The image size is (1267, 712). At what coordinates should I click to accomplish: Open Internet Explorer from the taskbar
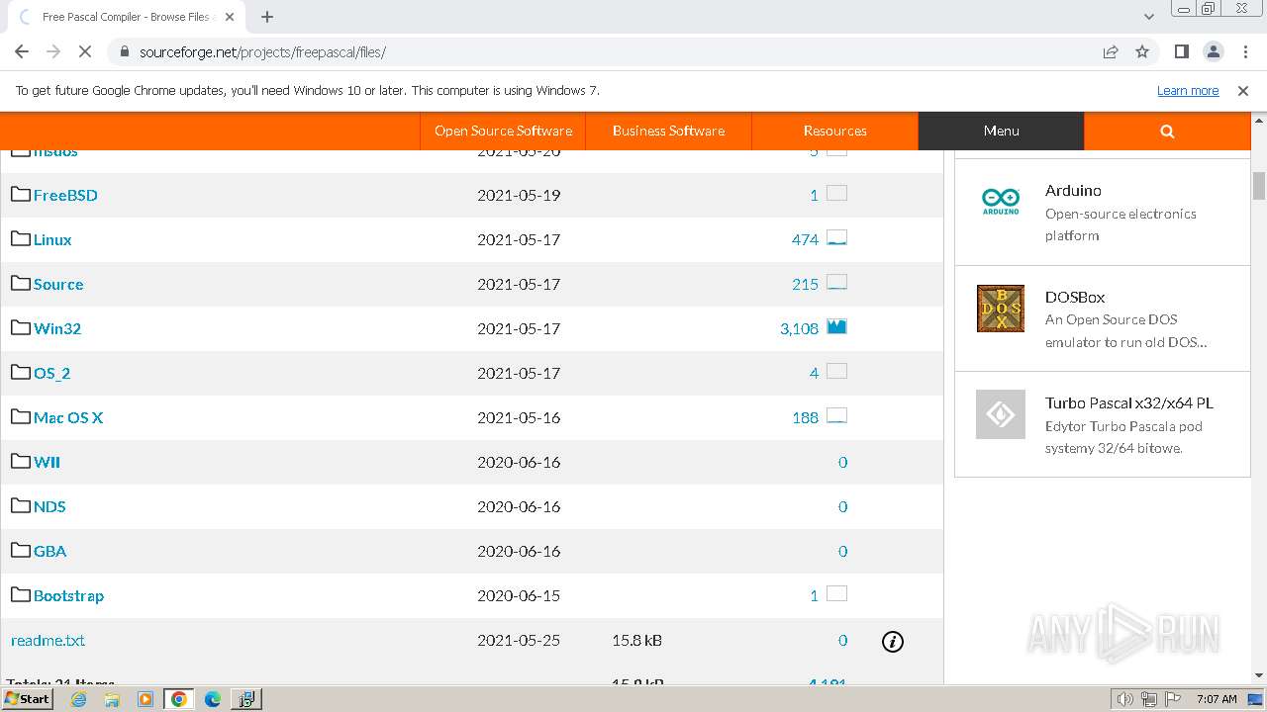(79, 699)
